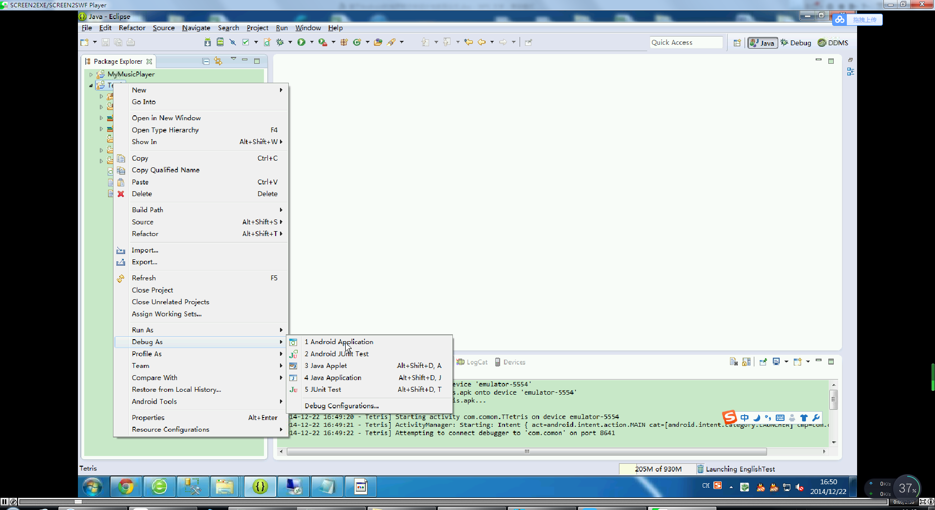Image resolution: width=935 pixels, height=510 pixels.
Task: Open the Open Console dropdown arrow
Action: (808, 362)
